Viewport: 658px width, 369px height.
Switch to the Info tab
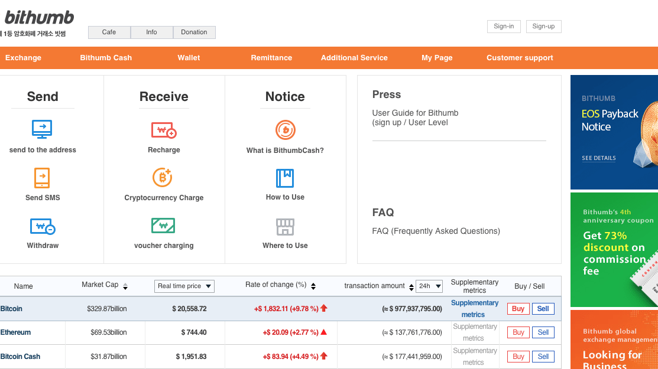click(x=151, y=32)
